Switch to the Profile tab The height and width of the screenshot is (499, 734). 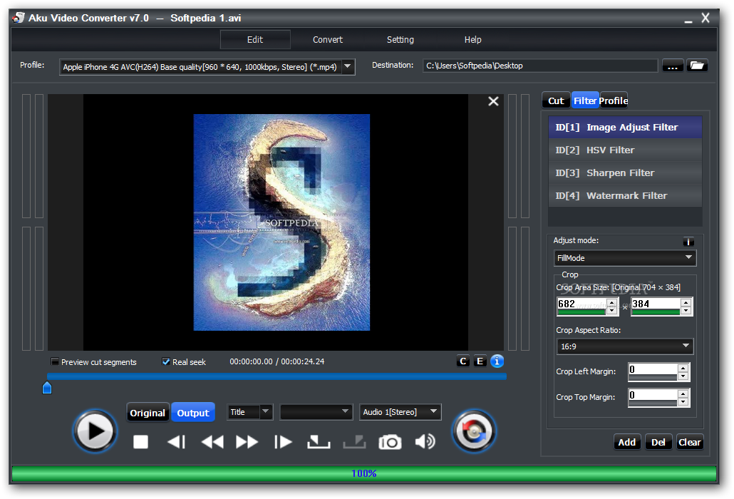[614, 101]
